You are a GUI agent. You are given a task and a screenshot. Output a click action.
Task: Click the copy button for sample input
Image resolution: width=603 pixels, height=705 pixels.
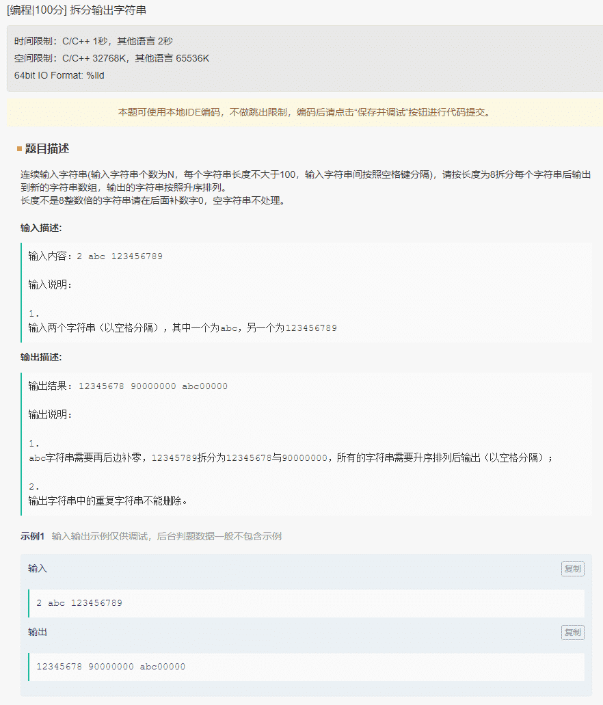(x=572, y=569)
